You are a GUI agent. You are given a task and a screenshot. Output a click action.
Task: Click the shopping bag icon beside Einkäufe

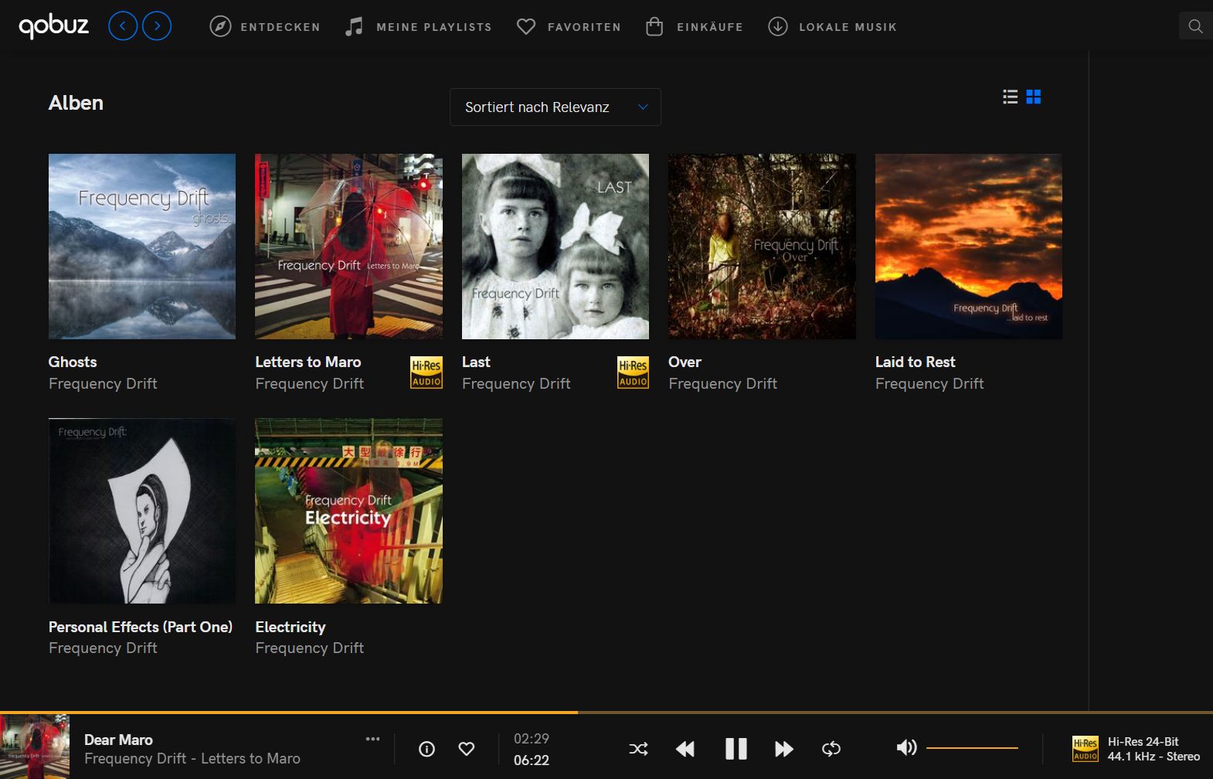point(654,26)
